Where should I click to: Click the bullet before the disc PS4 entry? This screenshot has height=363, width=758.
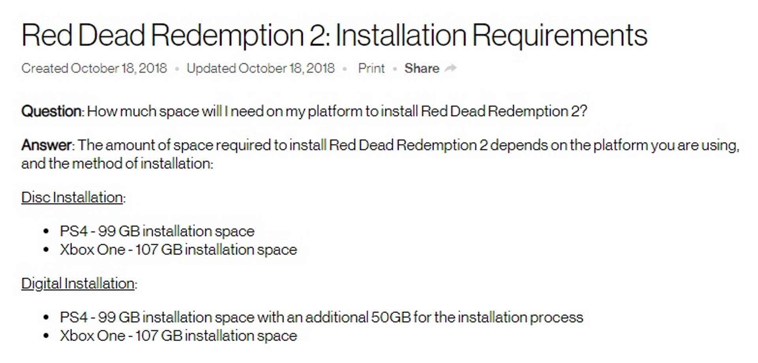pyautogui.click(x=47, y=231)
